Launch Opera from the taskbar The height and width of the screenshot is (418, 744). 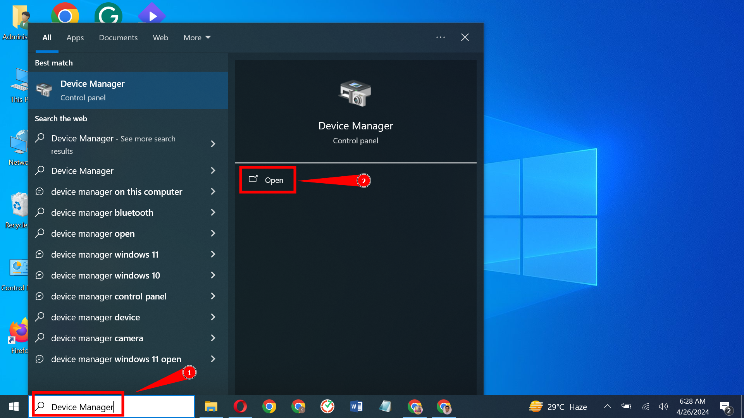point(240,406)
